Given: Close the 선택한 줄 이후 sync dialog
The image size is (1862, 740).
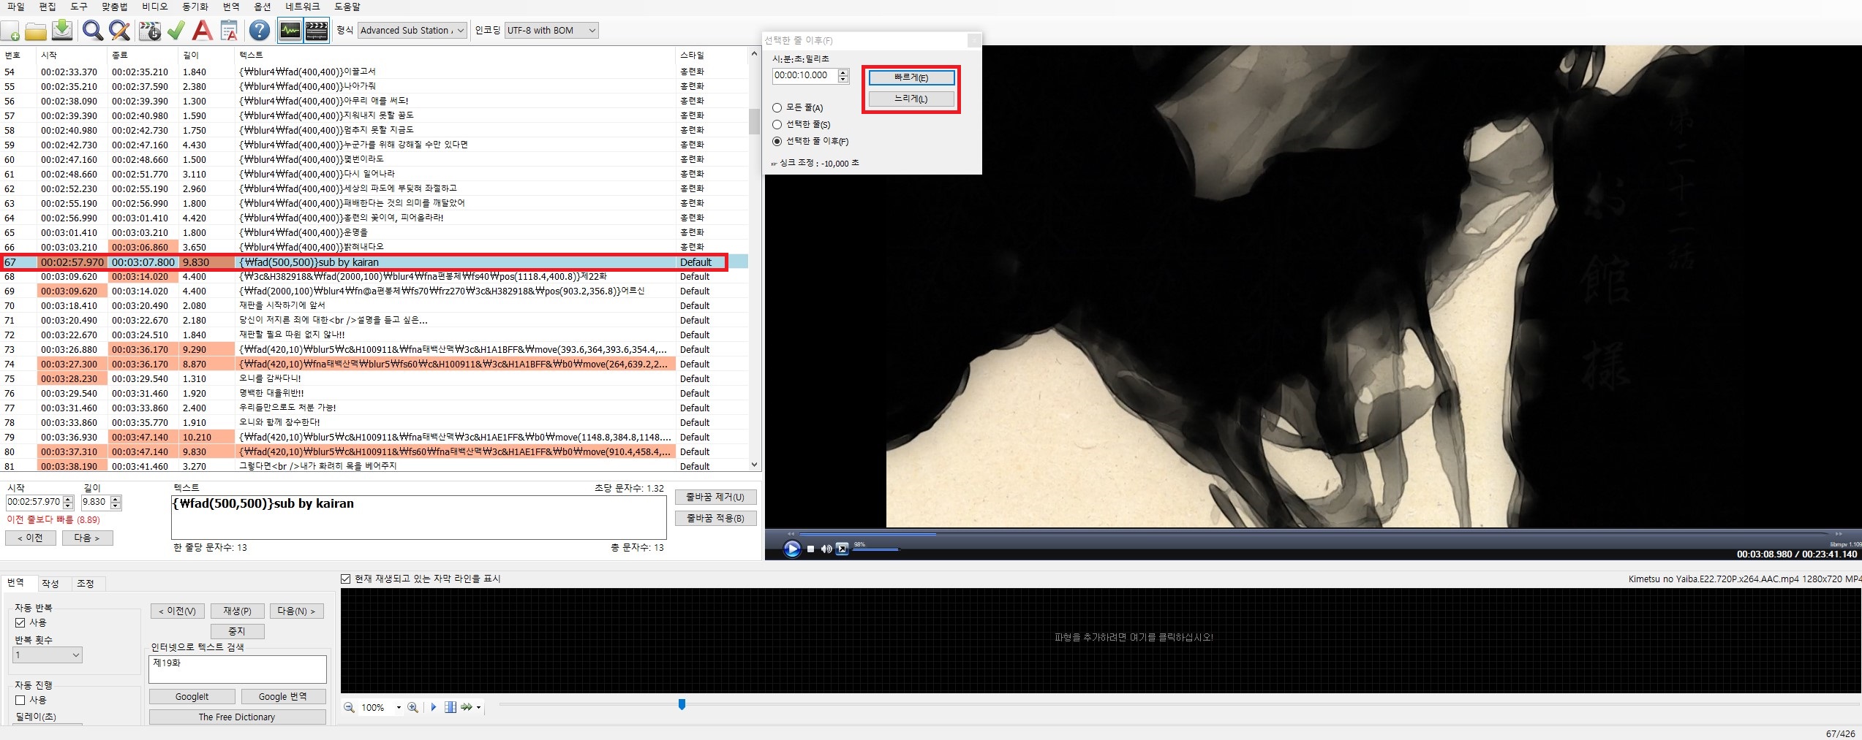Looking at the screenshot, I should 973,40.
